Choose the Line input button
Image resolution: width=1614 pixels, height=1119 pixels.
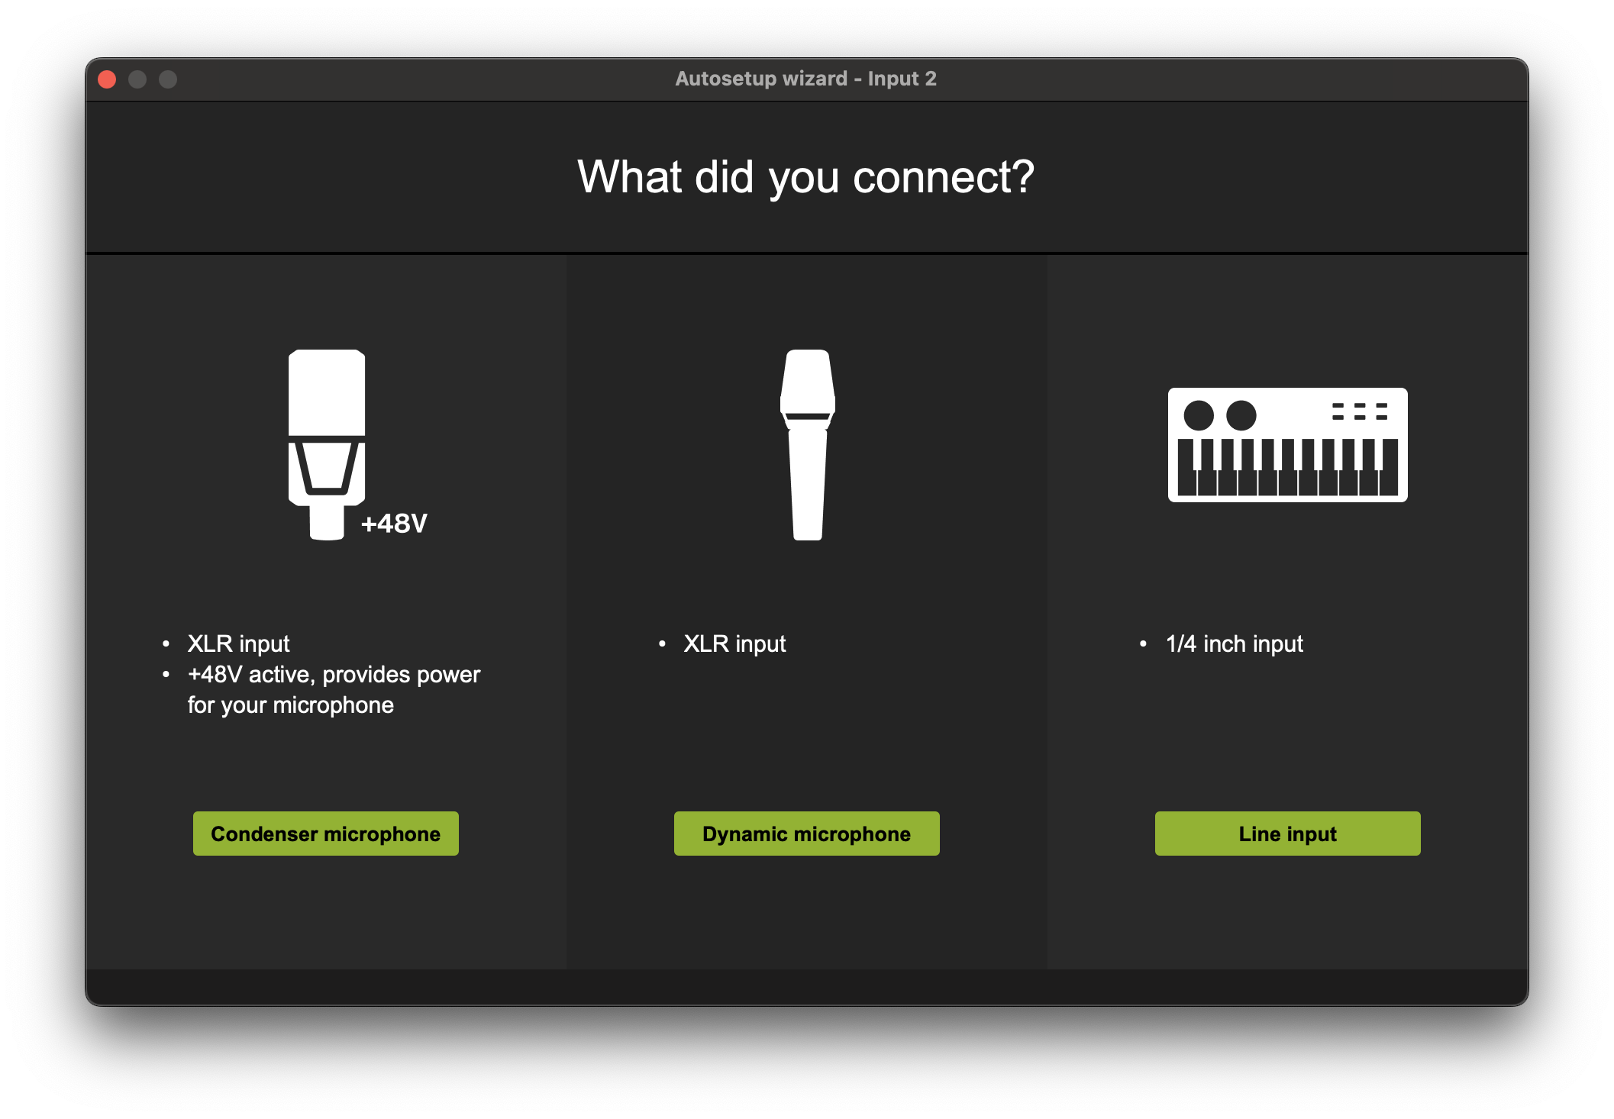tap(1288, 834)
